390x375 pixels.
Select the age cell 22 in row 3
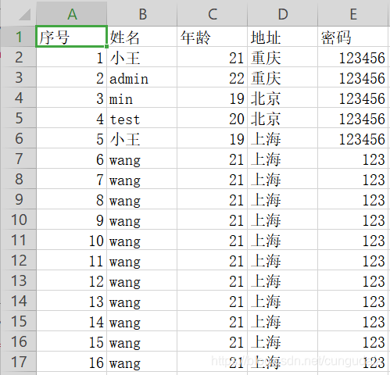point(213,77)
